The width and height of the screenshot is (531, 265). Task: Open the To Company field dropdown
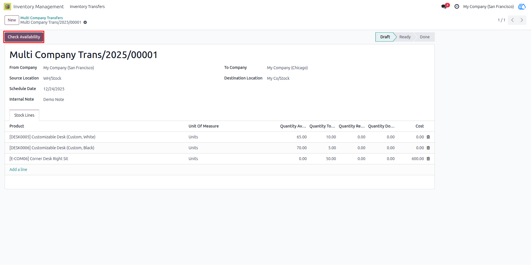point(287,68)
